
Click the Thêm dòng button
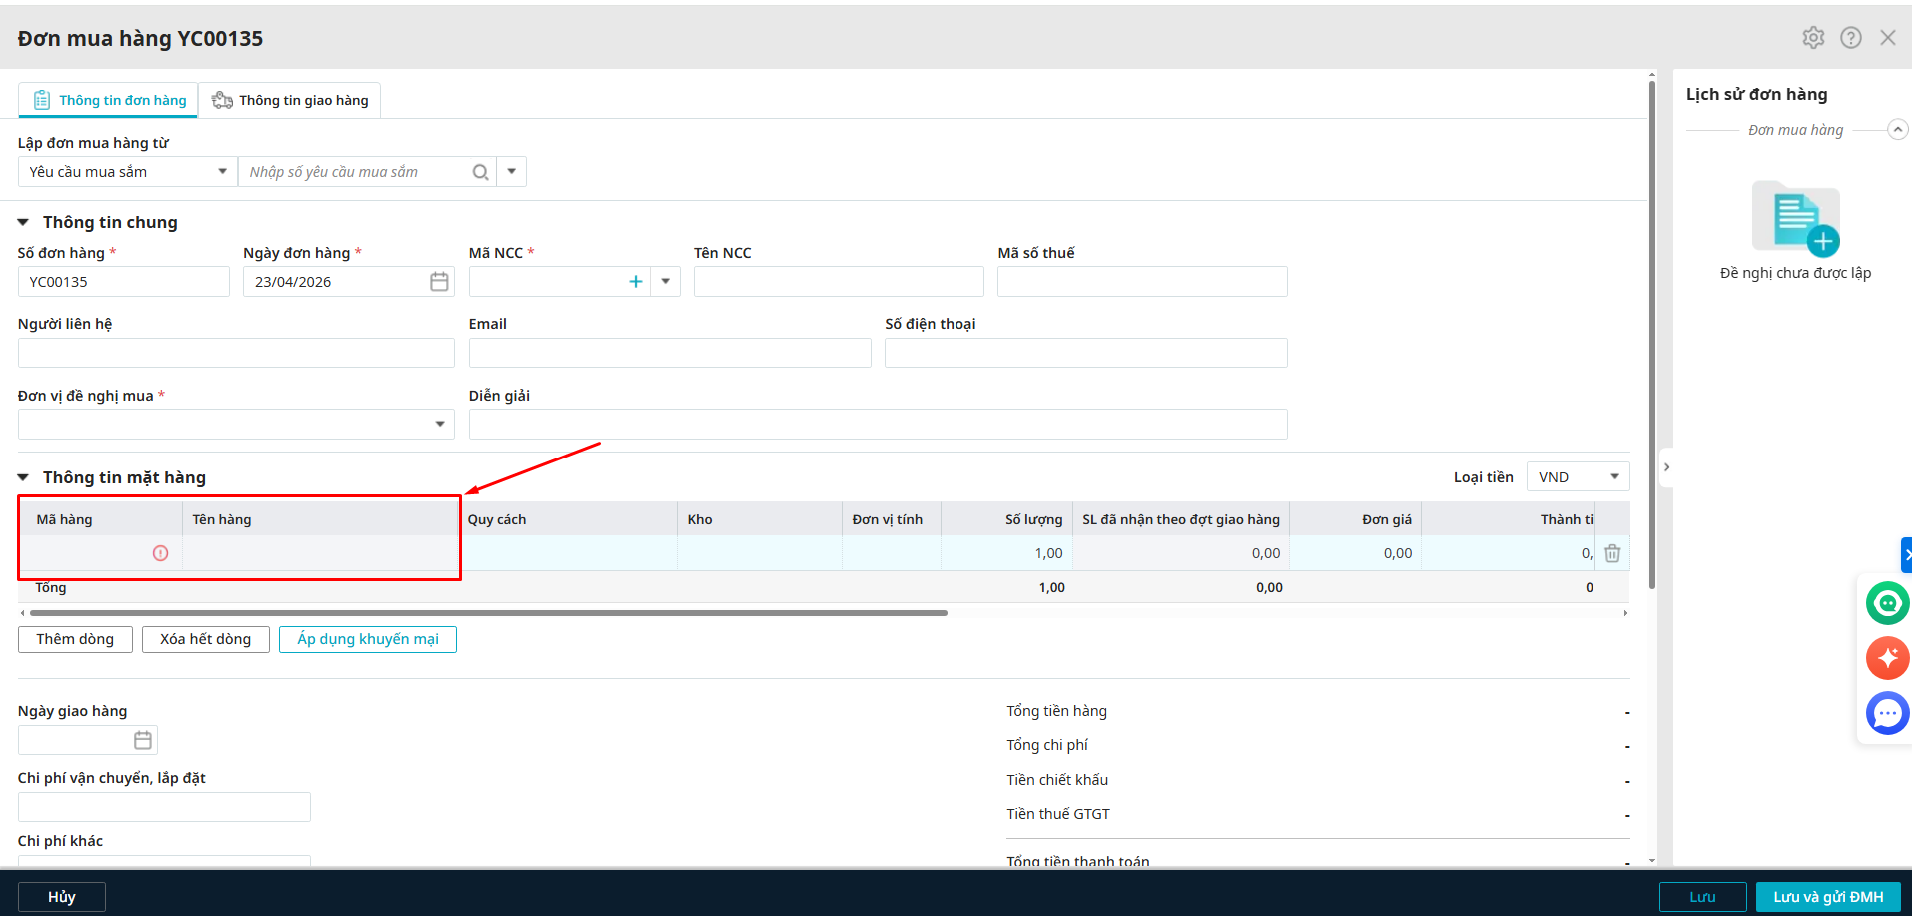[x=75, y=639]
